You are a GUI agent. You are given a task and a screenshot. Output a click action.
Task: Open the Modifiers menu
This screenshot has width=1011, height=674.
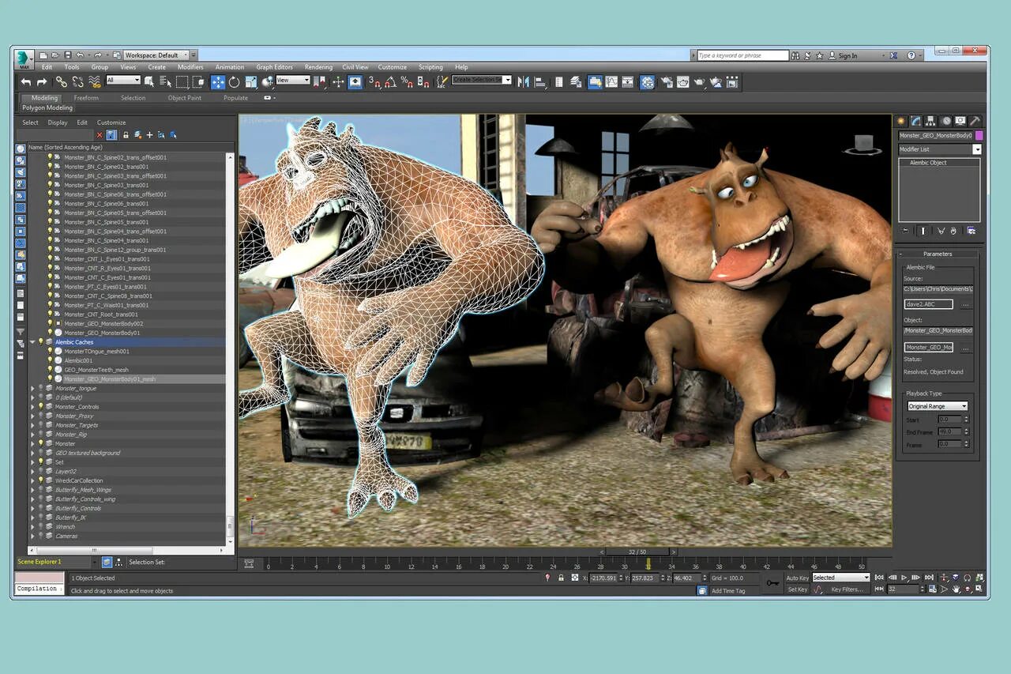(x=190, y=67)
